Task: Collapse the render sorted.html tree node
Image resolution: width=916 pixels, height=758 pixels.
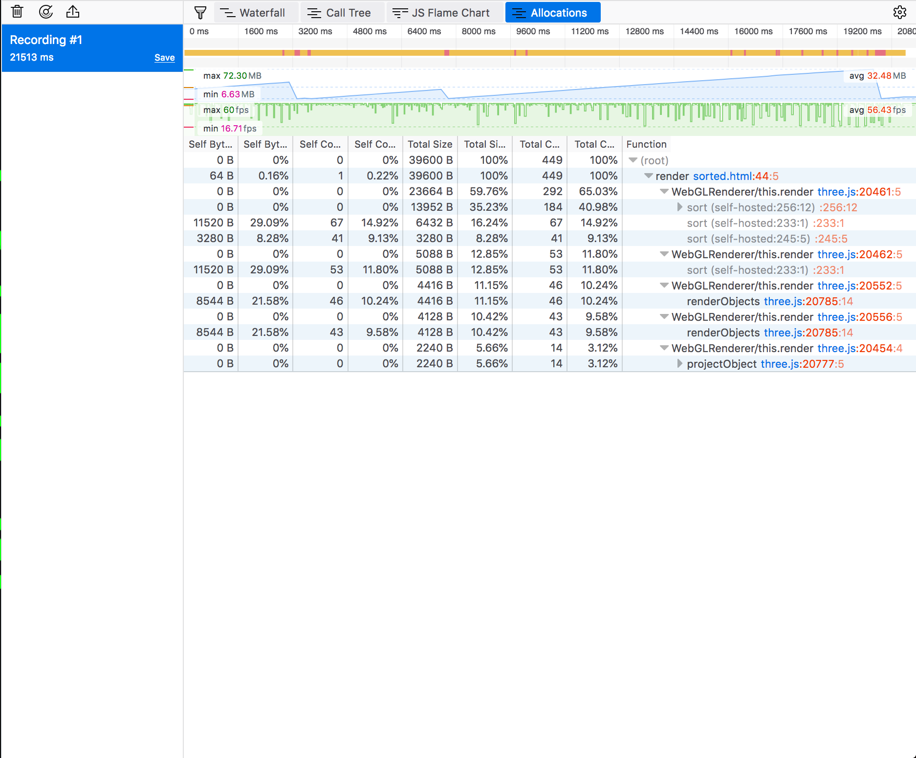Action: pyautogui.click(x=648, y=176)
